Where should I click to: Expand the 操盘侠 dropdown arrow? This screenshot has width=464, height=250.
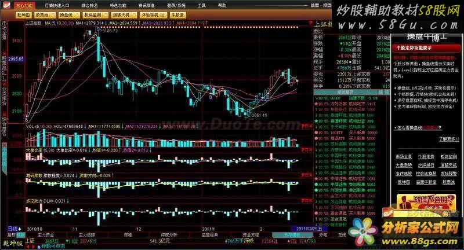point(77,15)
